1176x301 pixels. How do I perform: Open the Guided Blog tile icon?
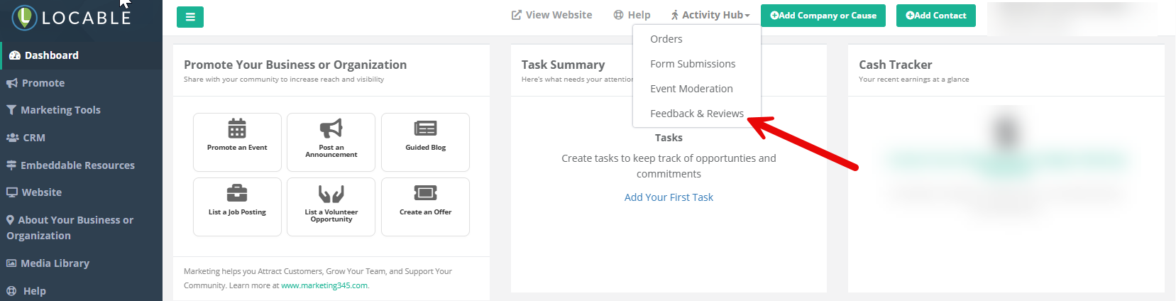point(425,128)
